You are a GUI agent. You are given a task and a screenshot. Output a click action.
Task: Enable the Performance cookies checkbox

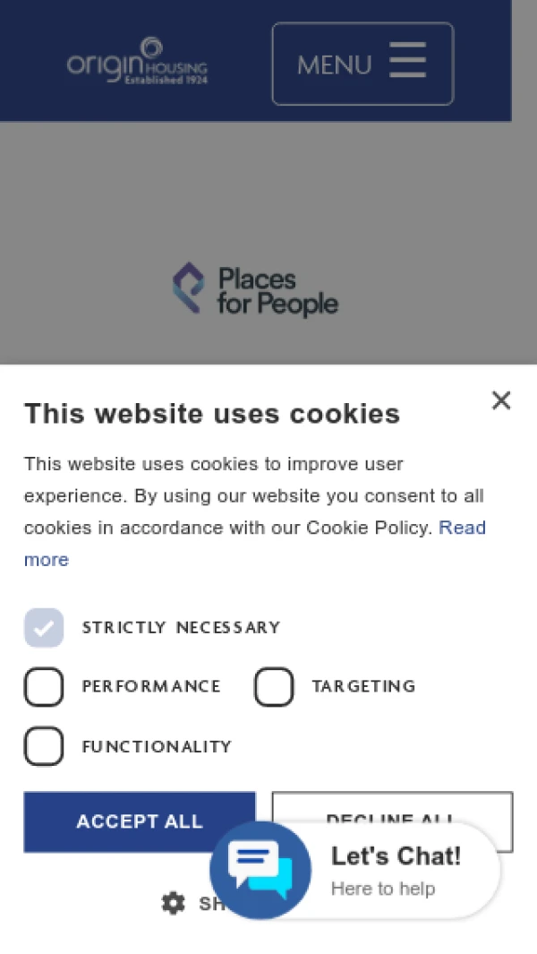point(44,687)
